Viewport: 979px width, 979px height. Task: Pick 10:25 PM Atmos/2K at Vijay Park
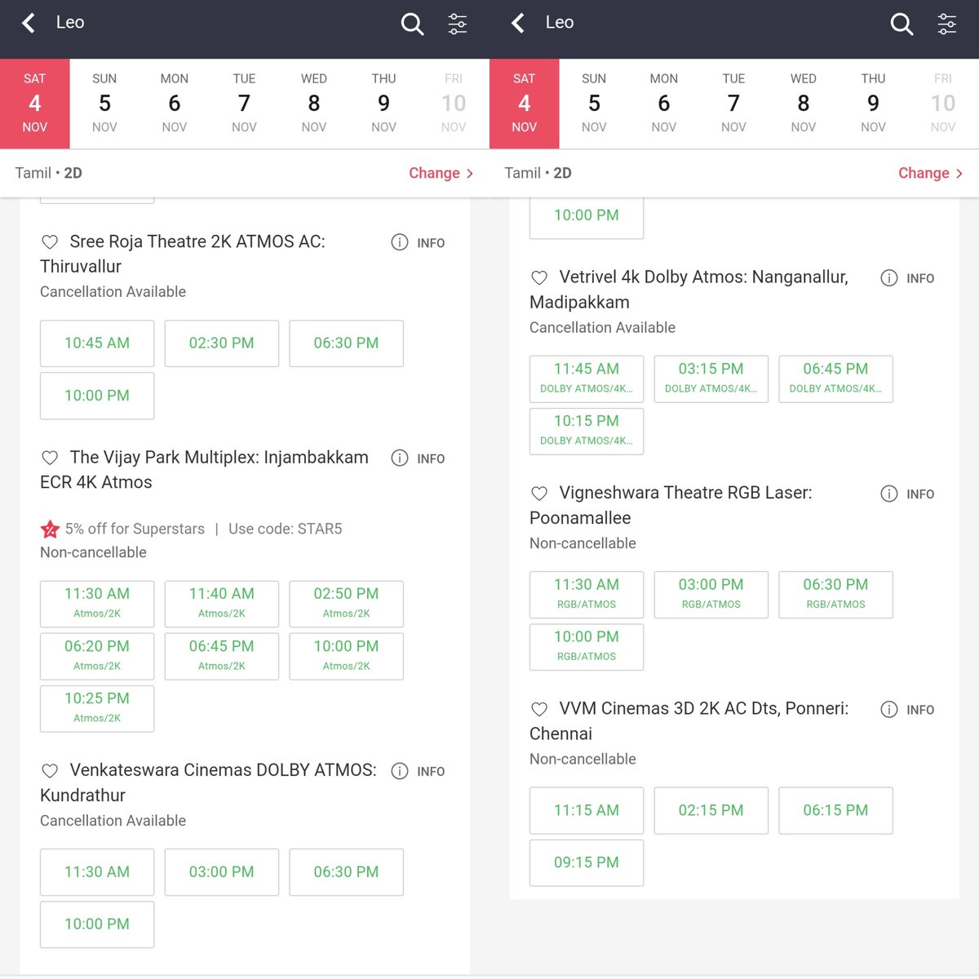[x=97, y=708]
